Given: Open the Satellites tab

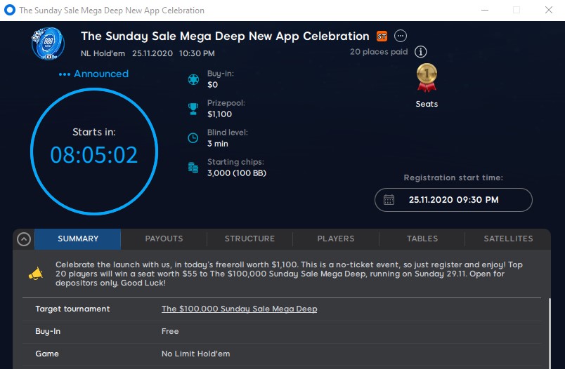Looking at the screenshot, I should 508,239.
